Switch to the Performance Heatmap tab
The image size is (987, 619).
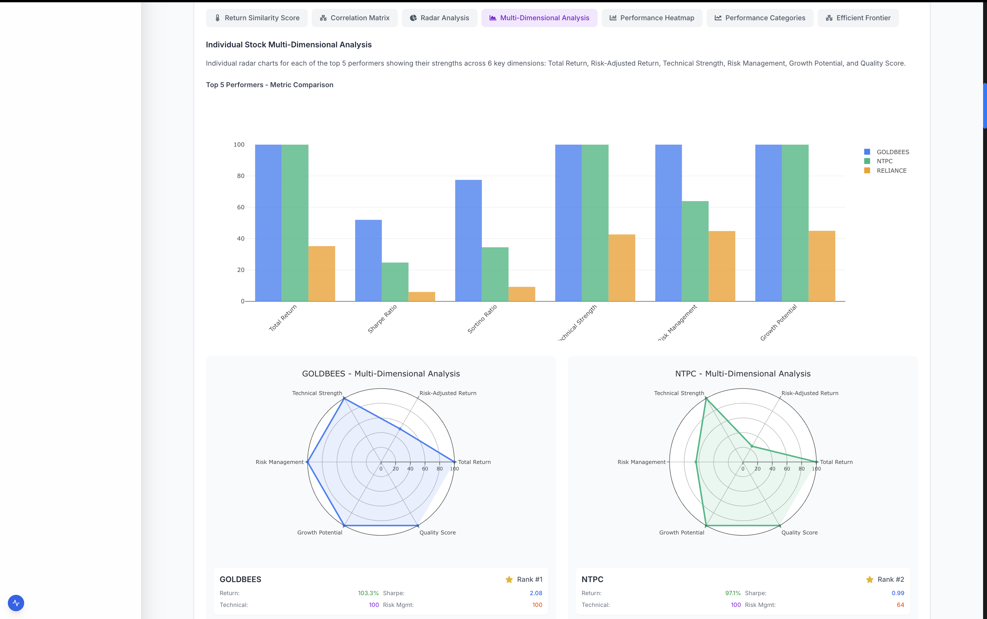[x=651, y=18]
